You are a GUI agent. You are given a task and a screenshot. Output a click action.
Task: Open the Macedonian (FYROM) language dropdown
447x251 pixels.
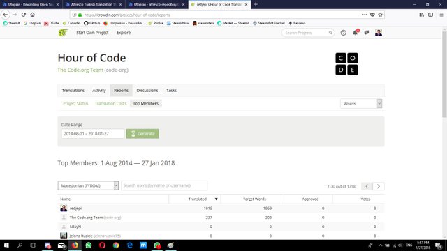[x=88, y=185]
